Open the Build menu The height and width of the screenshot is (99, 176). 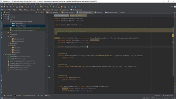tap(37, 4)
